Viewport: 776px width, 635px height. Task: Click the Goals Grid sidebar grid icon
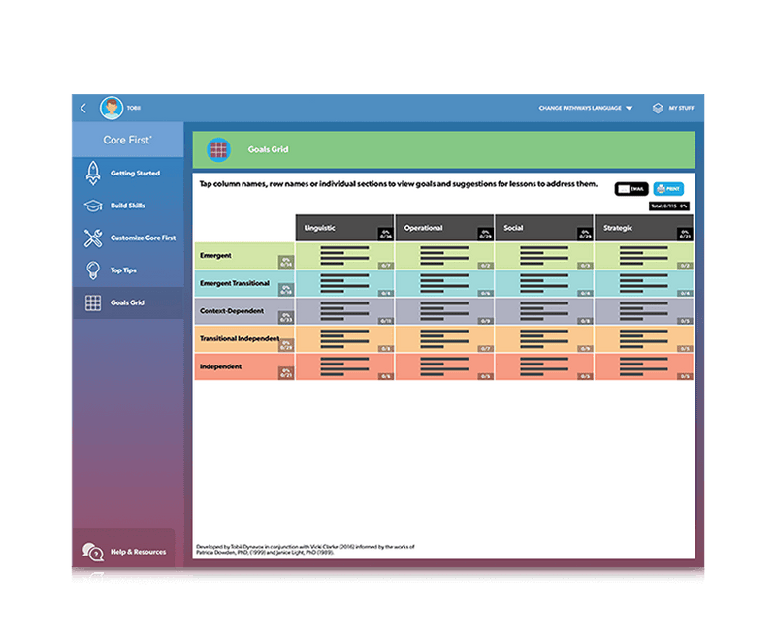[x=93, y=302]
